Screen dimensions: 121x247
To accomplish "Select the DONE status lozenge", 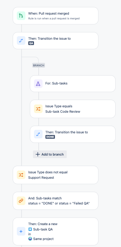I will pyautogui.click(x=50, y=137).
